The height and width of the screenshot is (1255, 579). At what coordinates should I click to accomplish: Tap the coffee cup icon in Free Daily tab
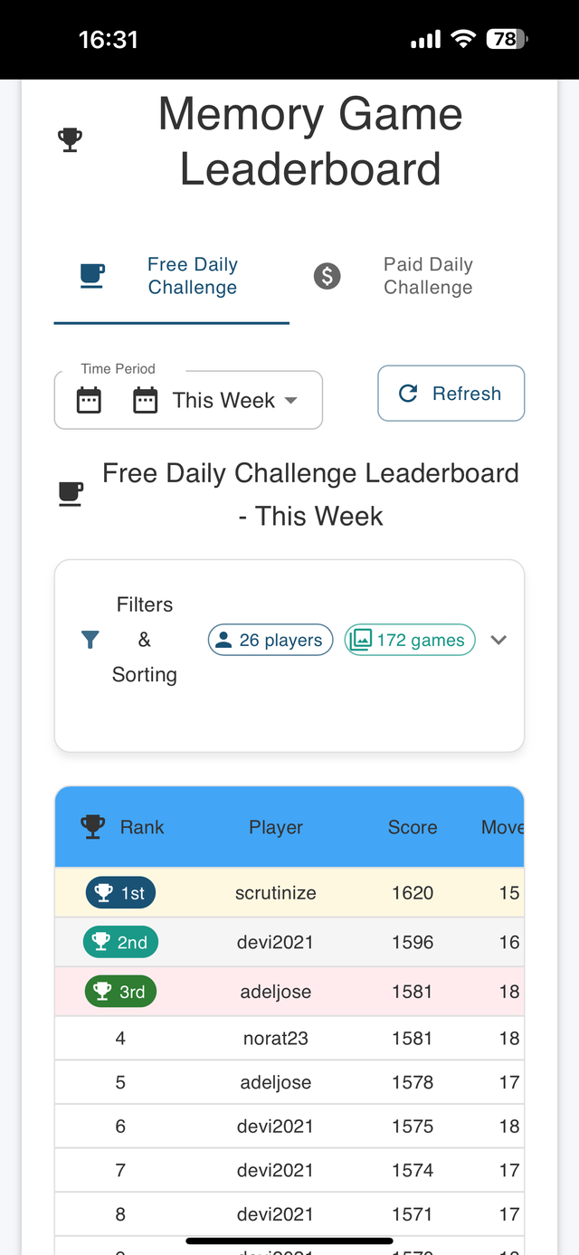click(x=92, y=276)
